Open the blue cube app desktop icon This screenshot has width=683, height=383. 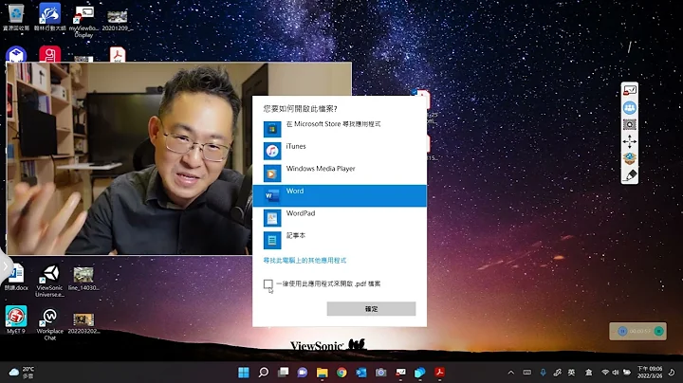coord(16,54)
